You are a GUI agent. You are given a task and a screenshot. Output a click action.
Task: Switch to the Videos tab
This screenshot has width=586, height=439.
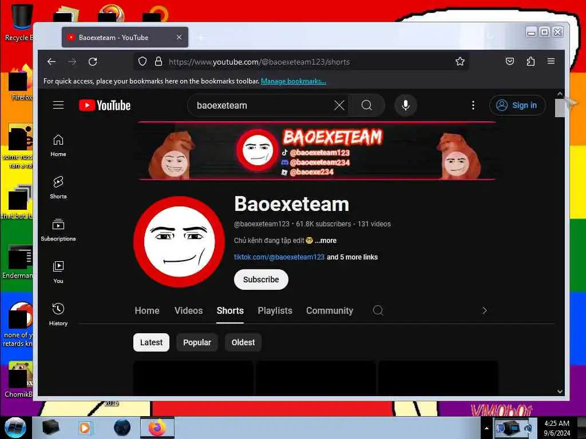point(188,310)
